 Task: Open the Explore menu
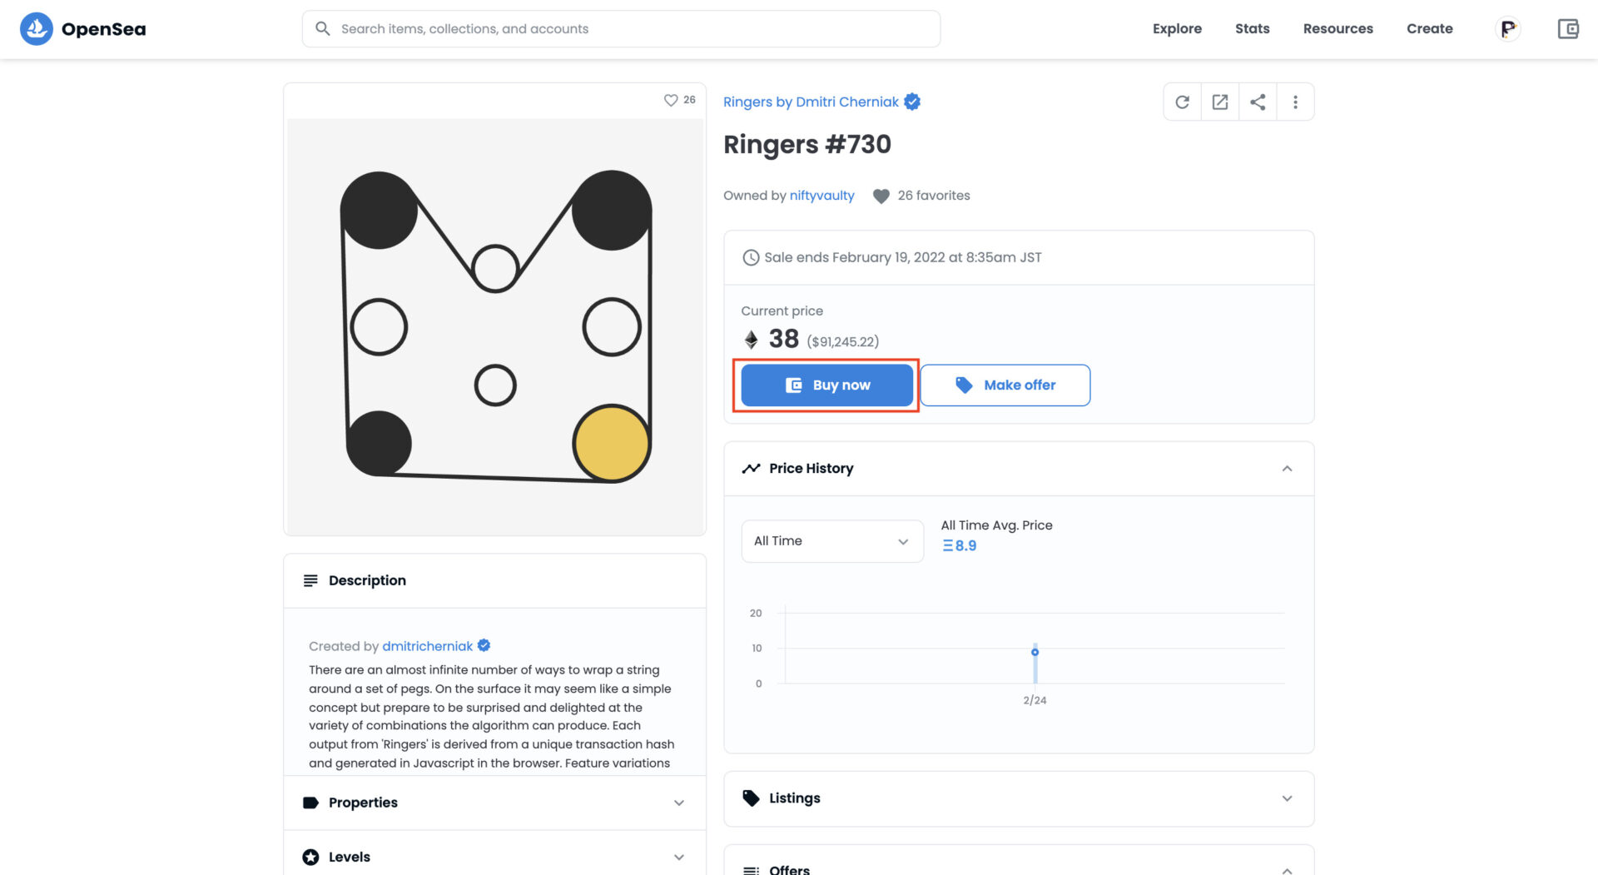[x=1177, y=29]
